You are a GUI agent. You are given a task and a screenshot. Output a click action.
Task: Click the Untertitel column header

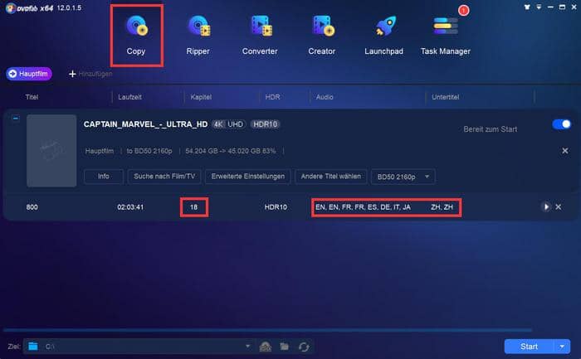point(446,97)
